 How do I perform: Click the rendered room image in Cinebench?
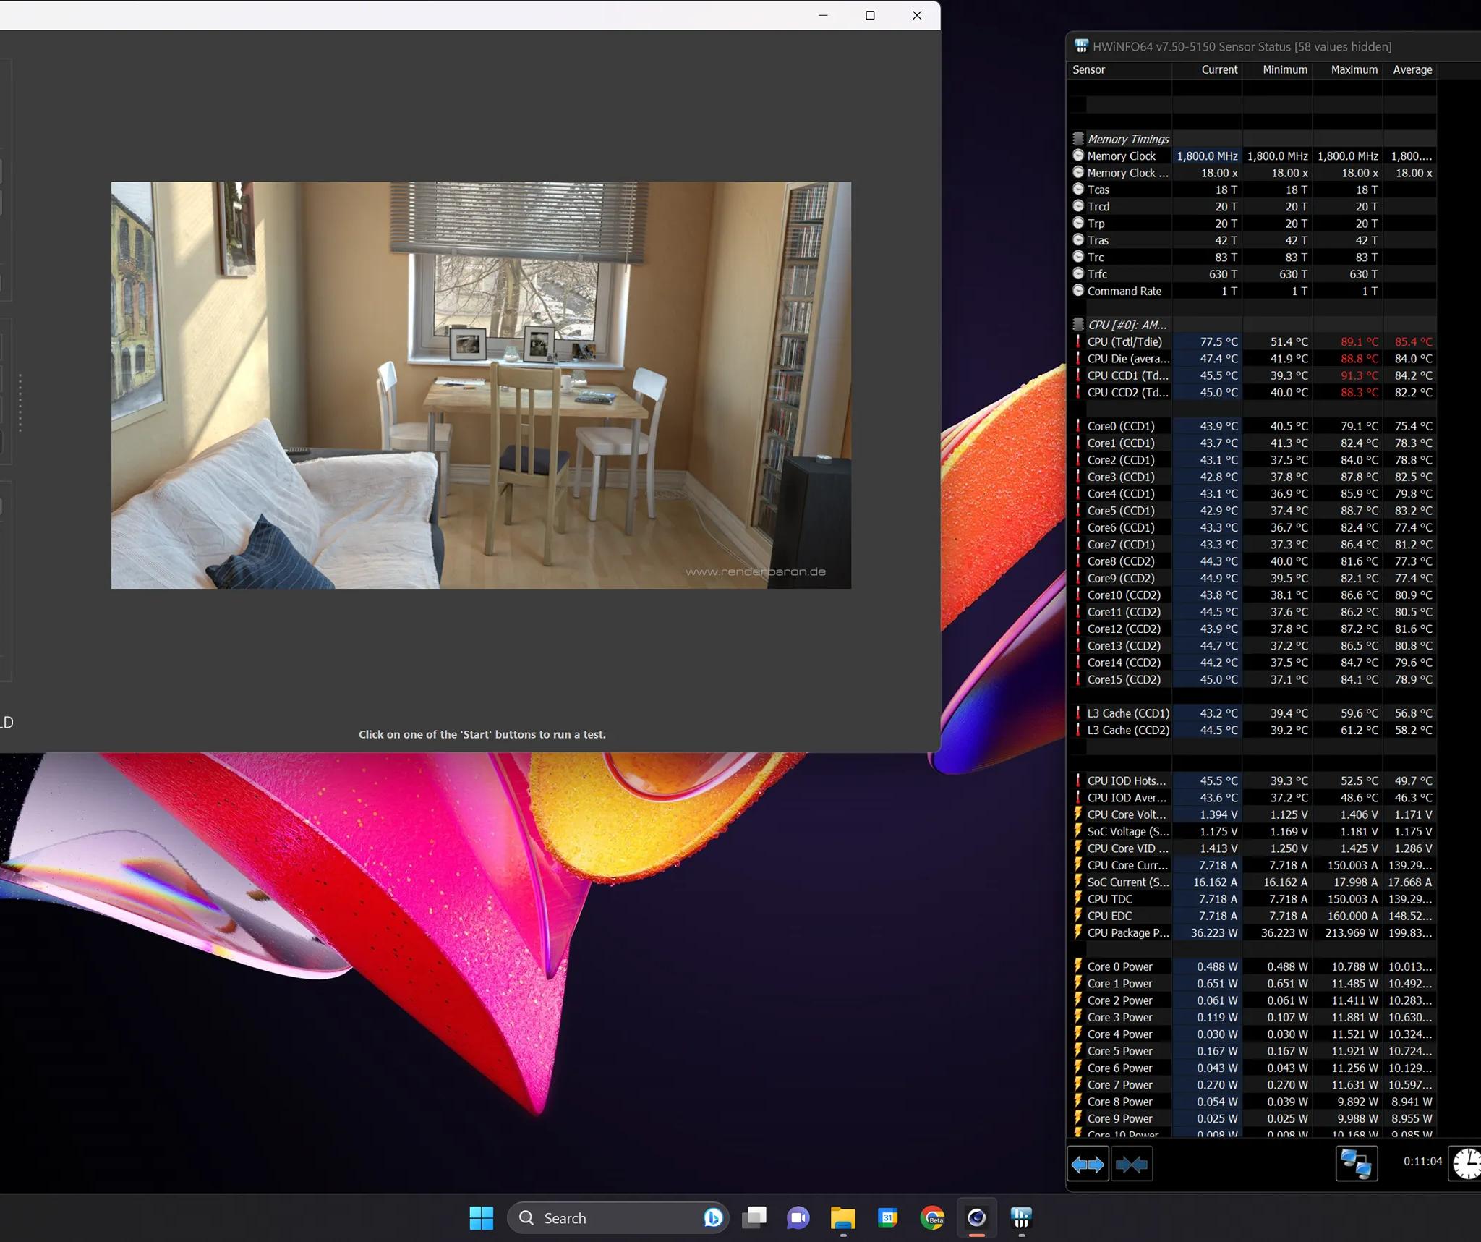(x=481, y=385)
